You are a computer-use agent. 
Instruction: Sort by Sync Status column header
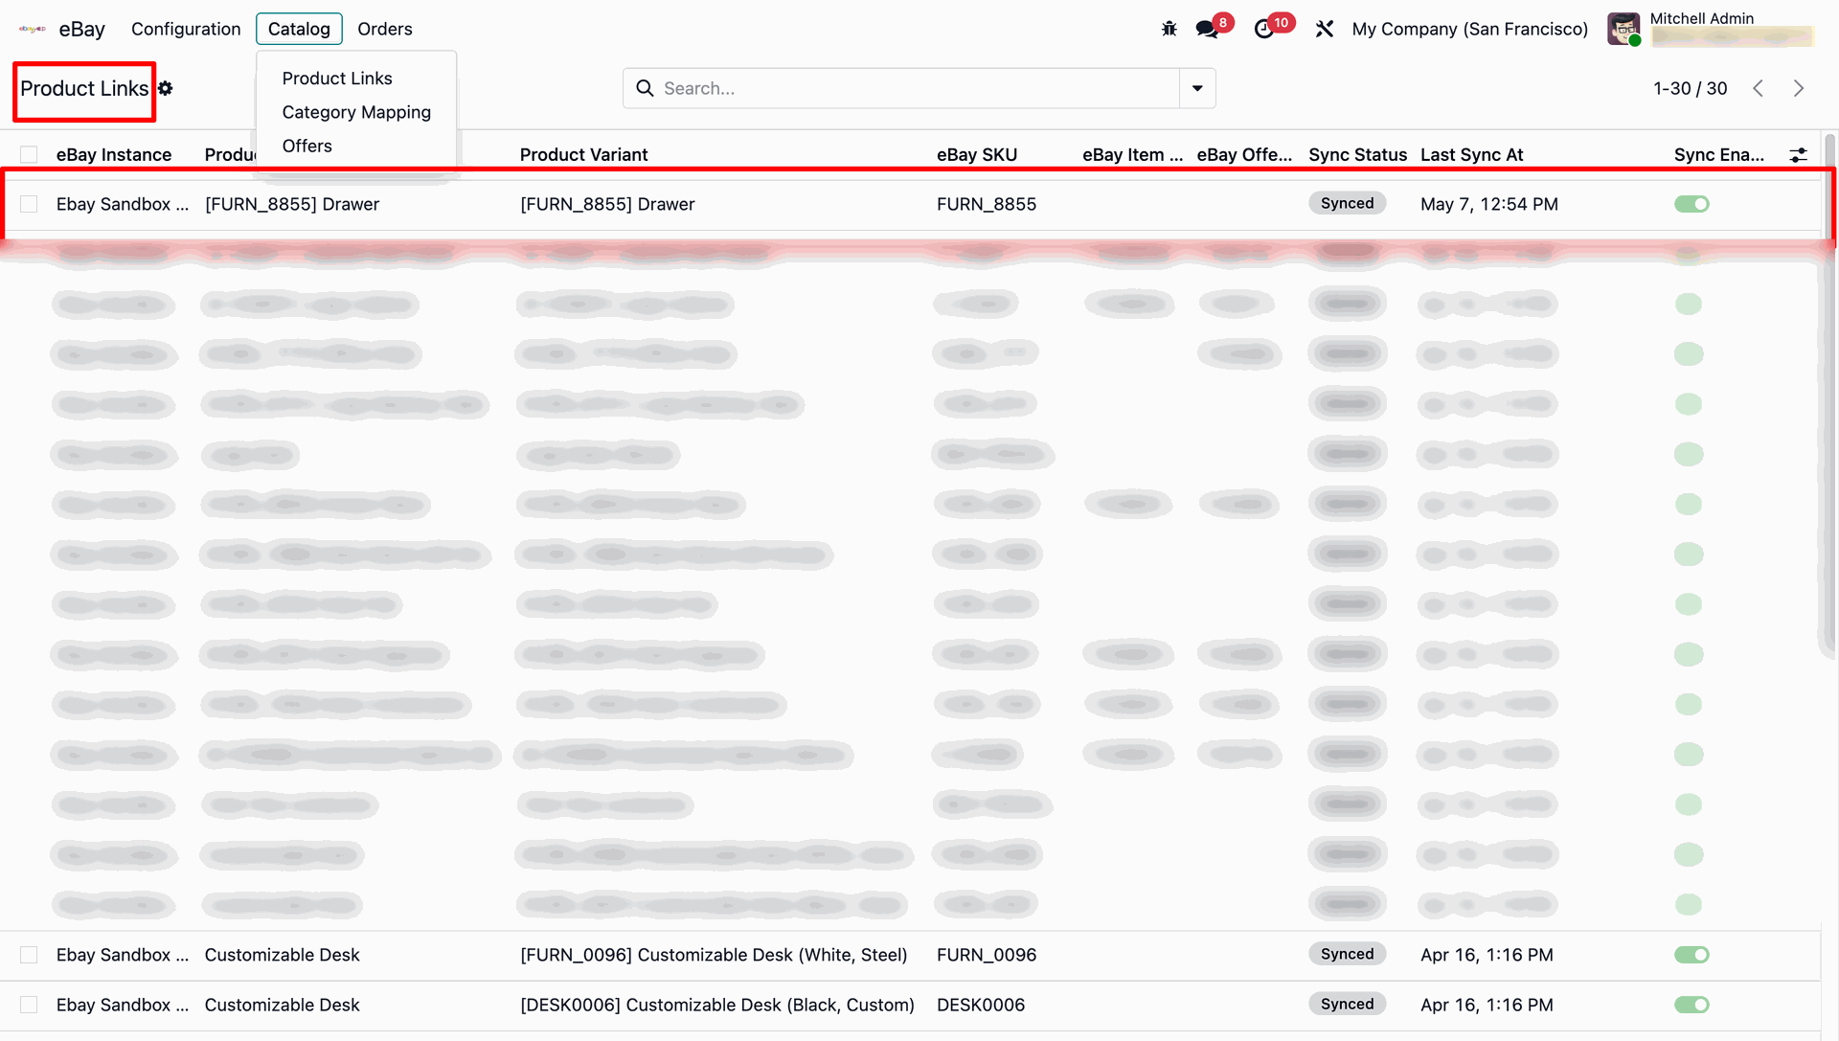click(x=1357, y=154)
